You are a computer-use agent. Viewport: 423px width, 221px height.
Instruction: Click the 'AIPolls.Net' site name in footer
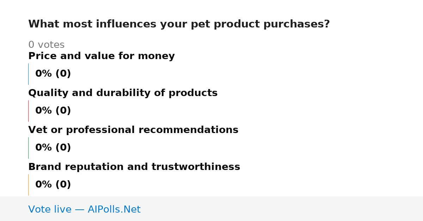click(x=114, y=209)
